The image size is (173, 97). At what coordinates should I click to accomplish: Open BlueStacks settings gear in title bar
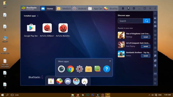pos(134,8)
